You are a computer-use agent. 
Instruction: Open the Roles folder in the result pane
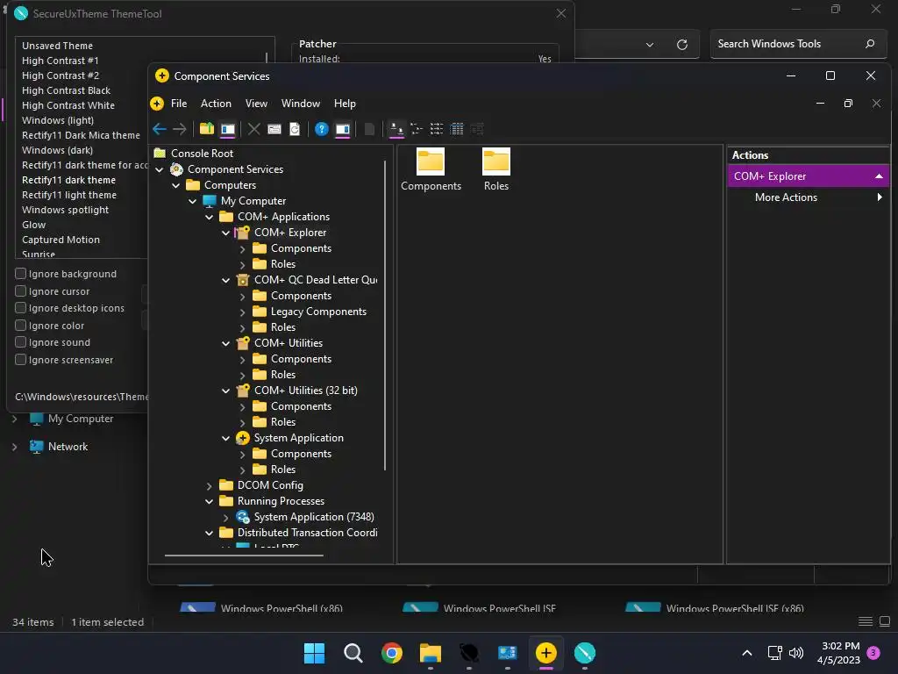point(496,169)
